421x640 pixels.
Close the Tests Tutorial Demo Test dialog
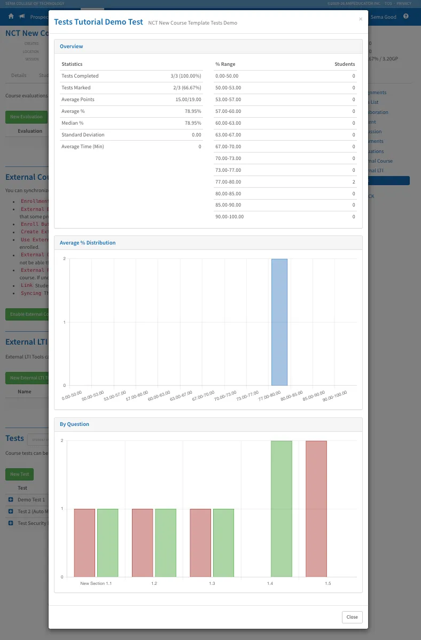[352, 617]
